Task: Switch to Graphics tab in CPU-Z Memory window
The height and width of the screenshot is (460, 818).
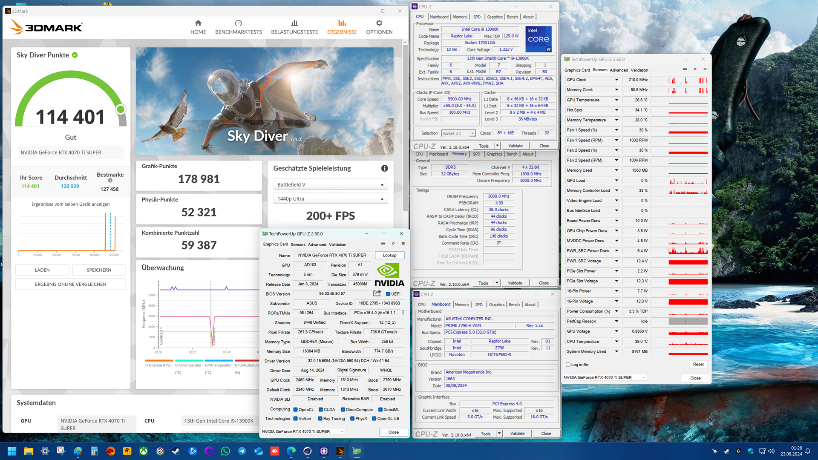Action: [494, 154]
